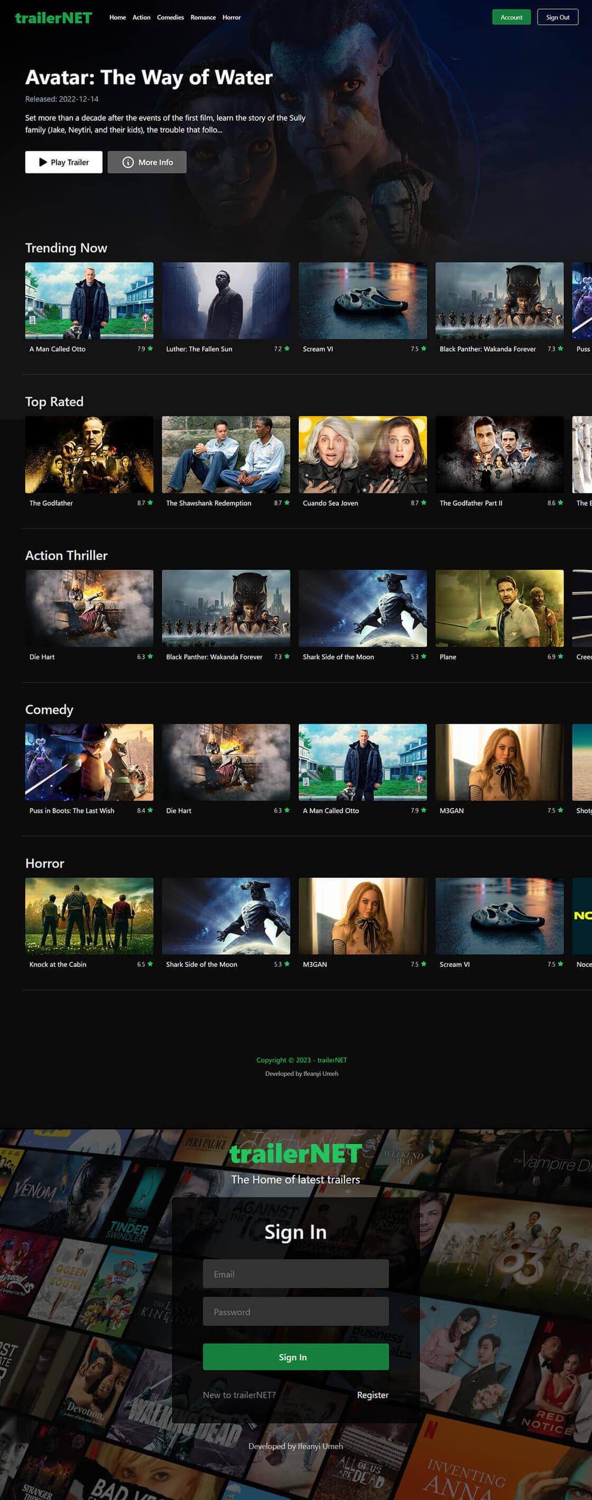The width and height of the screenshot is (592, 1500).
Task: Open Scream VI thumbnail in Trending Now
Action: (362, 300)
